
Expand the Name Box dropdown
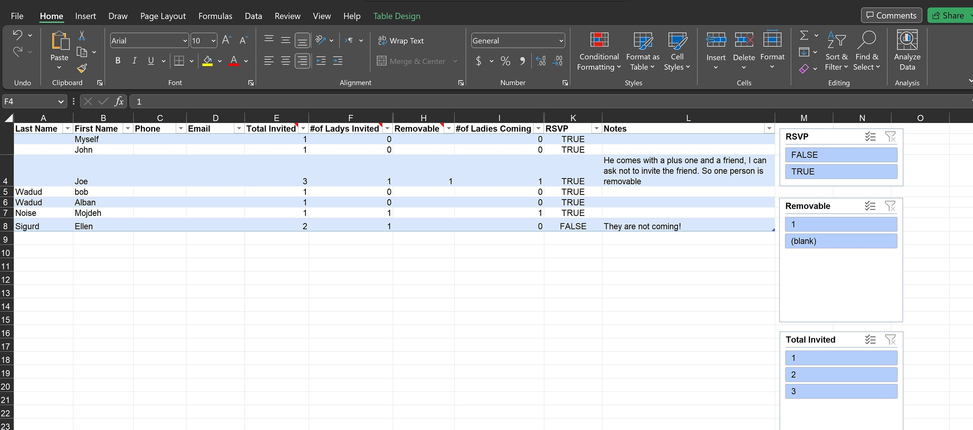click(61, 101)
